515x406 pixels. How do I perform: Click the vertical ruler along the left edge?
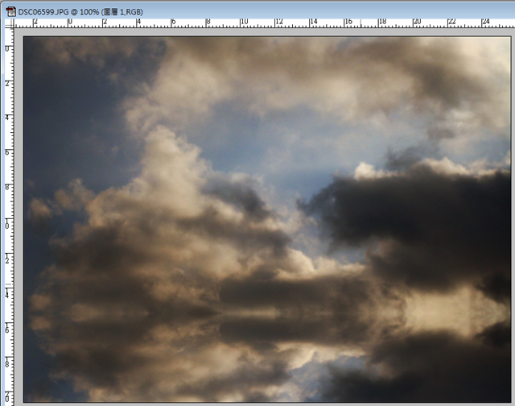pos(9,217)
